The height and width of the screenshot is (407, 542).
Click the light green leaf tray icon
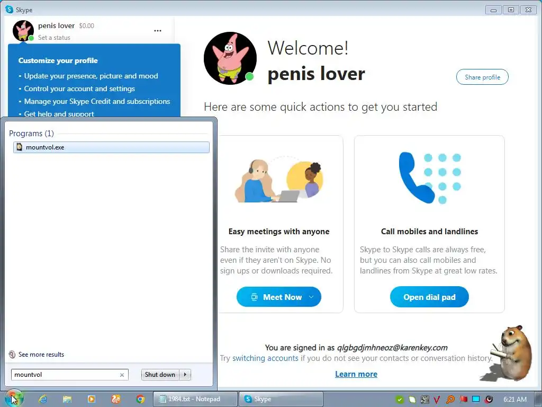point(412,400)
